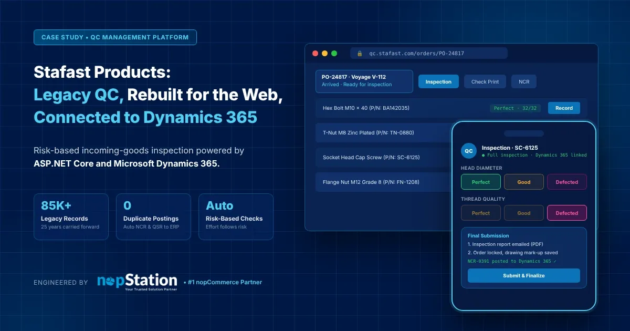Click the Case Study QC Management Platform badge
Image resolution: width=630 pixels, height=331 pixels.
click(x=115, y=37)
